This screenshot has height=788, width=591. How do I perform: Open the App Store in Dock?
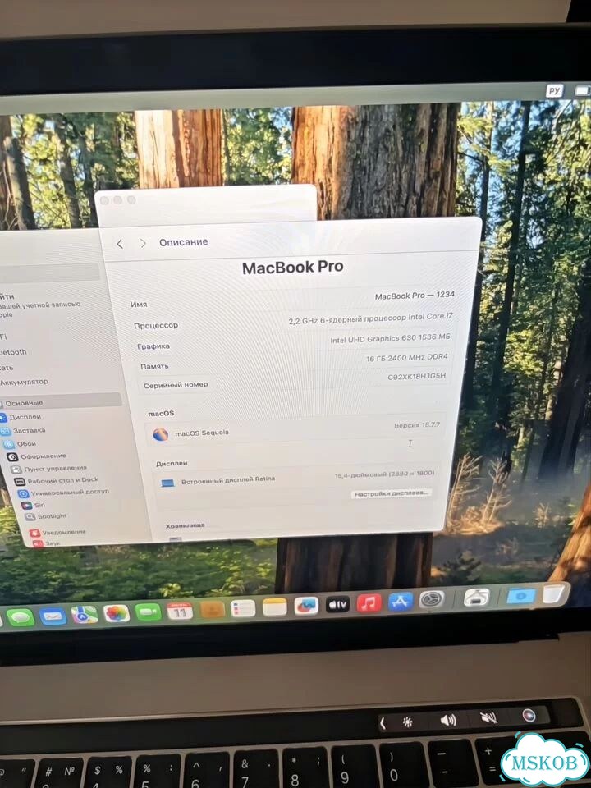pos(401,601)
